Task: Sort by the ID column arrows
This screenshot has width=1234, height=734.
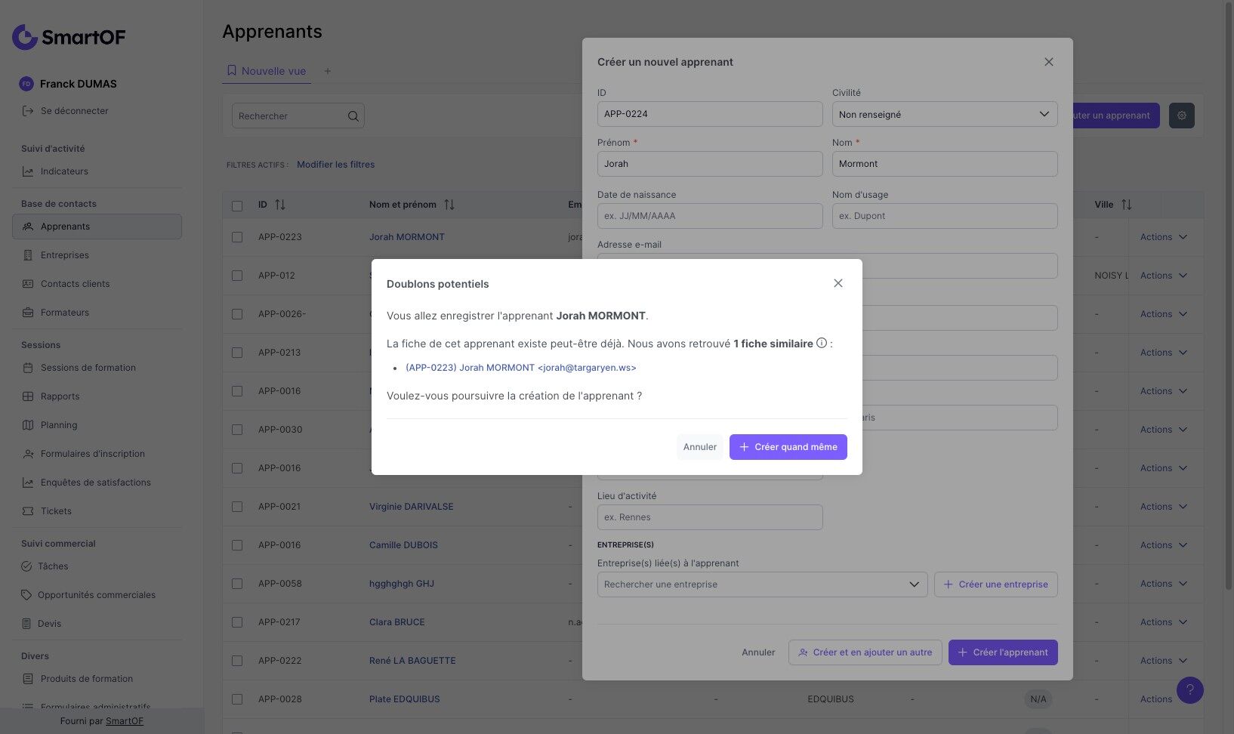Action: 280,205
